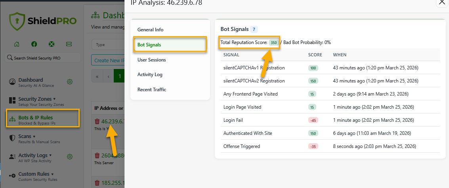This screenshot has width=449, height=188.
Task: Click the Authenticated With Site timestamp
Action: 372,133
